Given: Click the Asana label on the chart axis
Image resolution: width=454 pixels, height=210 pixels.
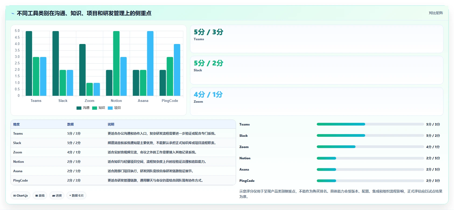Looking at the screenshot, I should click(x=143, y=101).
